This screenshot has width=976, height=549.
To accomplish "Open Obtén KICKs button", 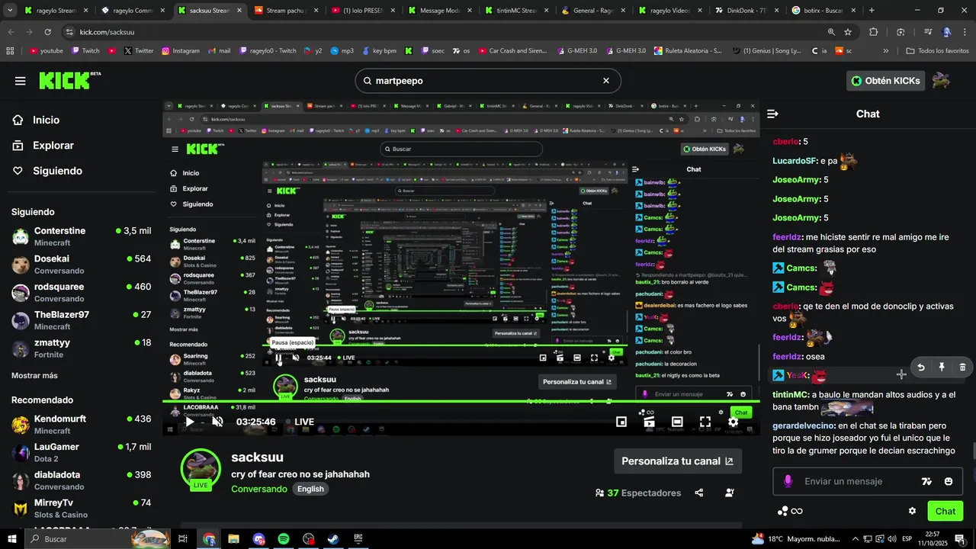I will pos(886,81).
